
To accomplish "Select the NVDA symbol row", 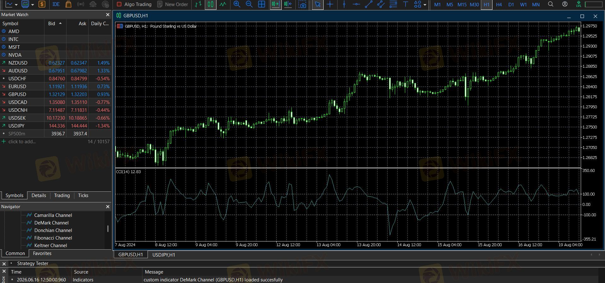I will pyautogui.click(x=55, y=55).
